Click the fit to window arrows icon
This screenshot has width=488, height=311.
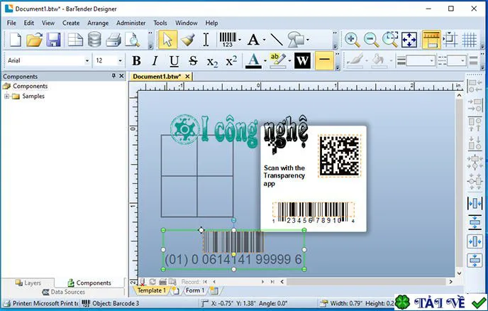tap(409, 40)
